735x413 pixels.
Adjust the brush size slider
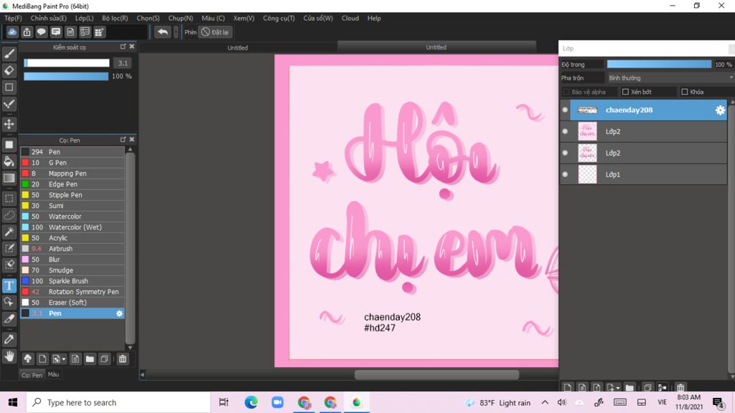(x=67, y=63)
